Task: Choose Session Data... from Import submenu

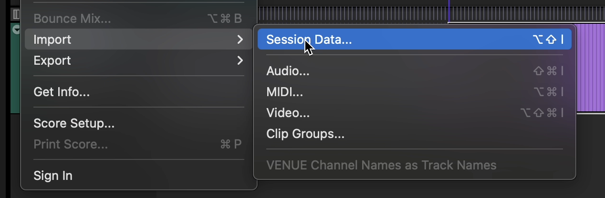Action: tap(309, 40)
